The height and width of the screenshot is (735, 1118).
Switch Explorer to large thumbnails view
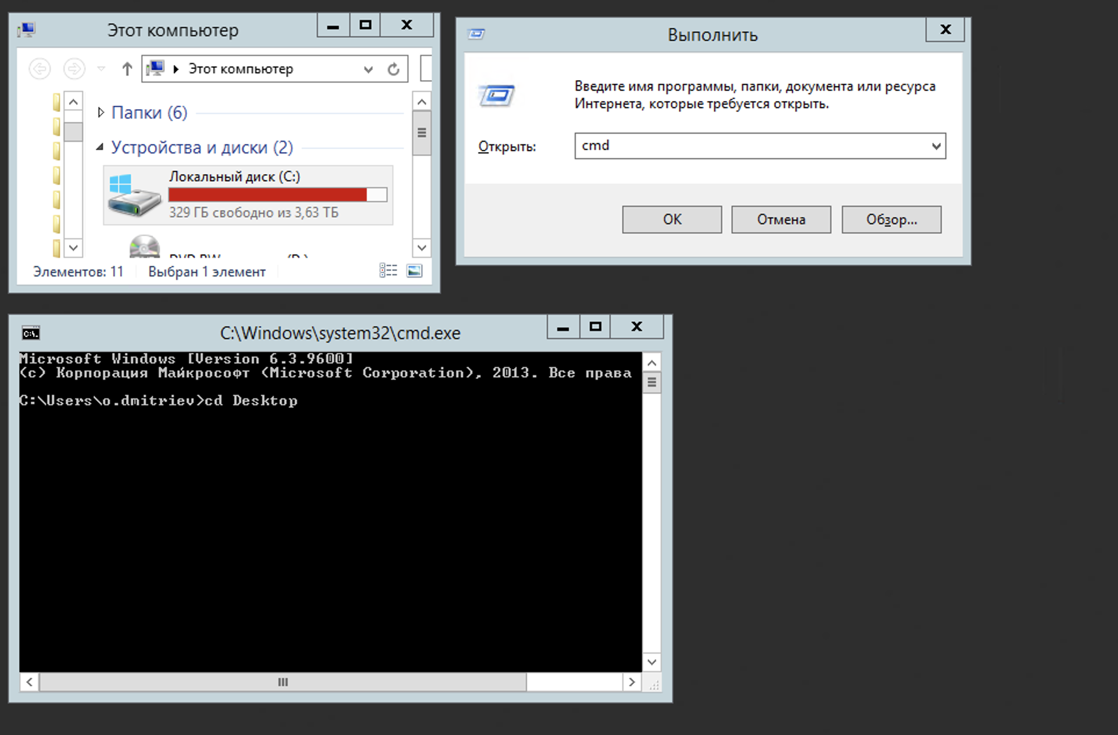(414, 271)
